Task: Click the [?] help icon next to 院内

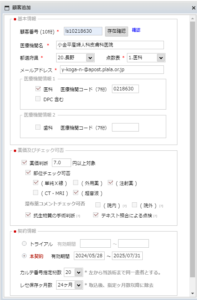Action: [124, 206]
